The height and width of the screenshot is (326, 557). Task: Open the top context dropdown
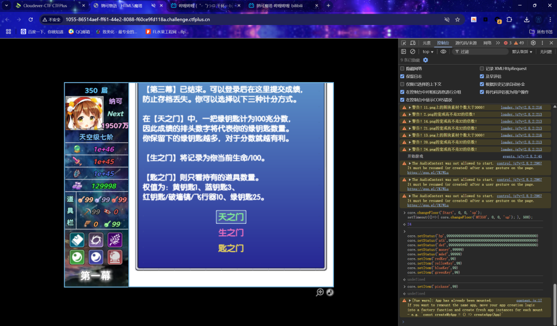click(x=428, y=52)
